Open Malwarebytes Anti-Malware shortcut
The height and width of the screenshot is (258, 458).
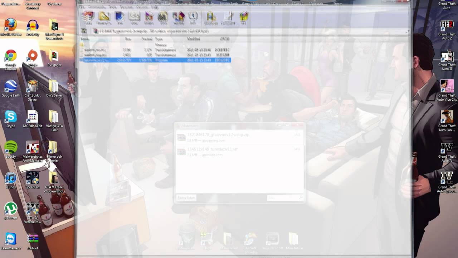(x=33, y=151)
